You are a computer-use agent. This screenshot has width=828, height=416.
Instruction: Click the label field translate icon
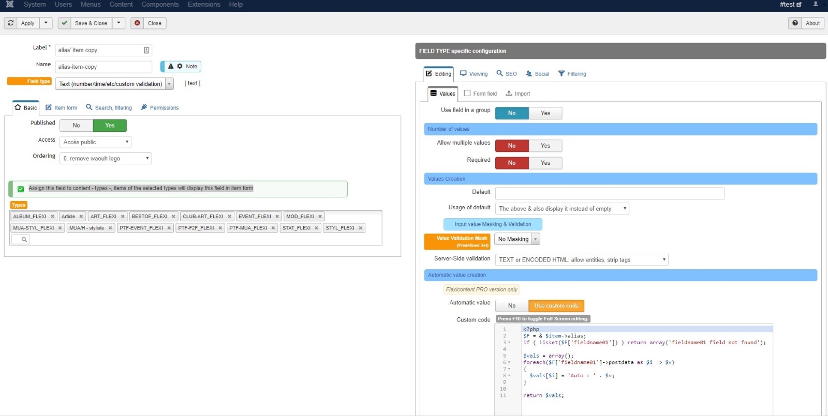[x=146, y=50]
